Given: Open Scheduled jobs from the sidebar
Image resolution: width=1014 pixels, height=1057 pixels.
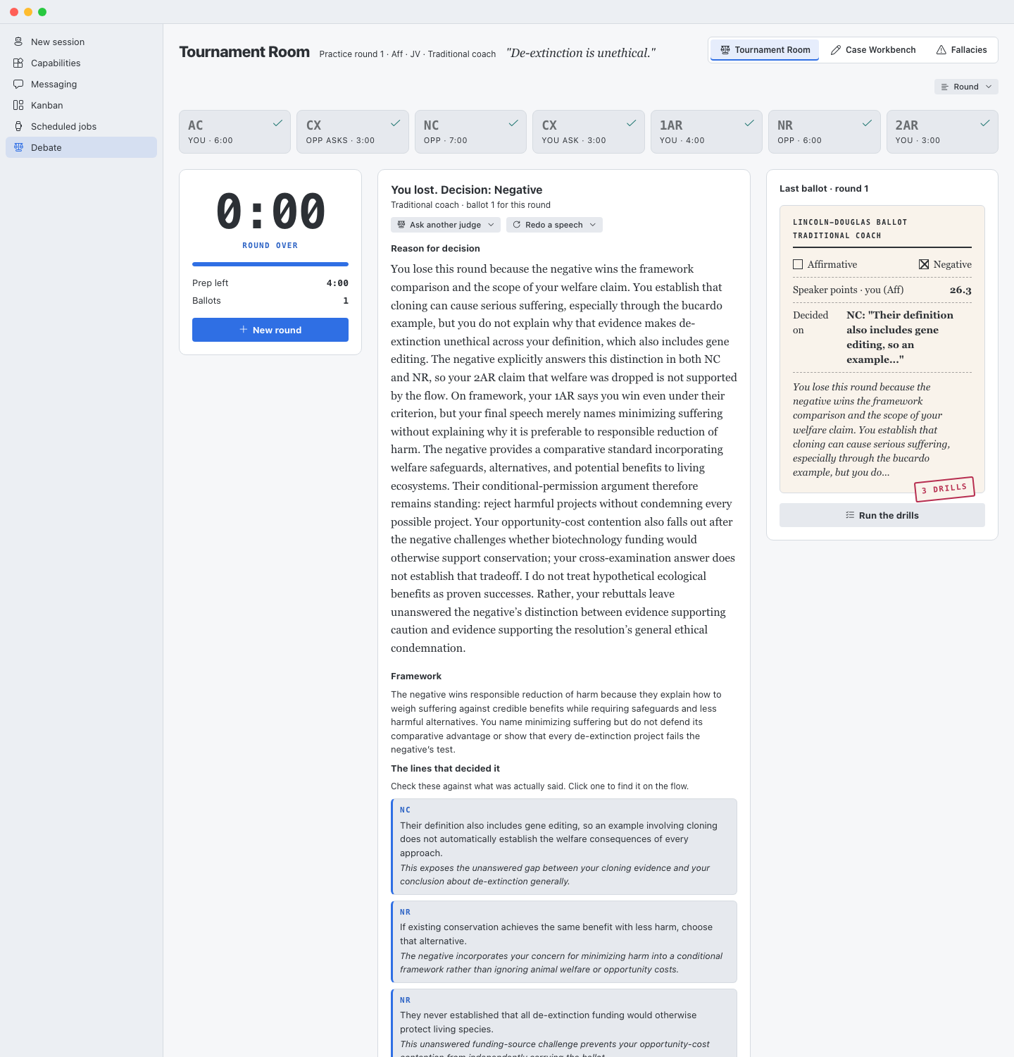Looking at the screenshot, I should (x=81, y=126).
